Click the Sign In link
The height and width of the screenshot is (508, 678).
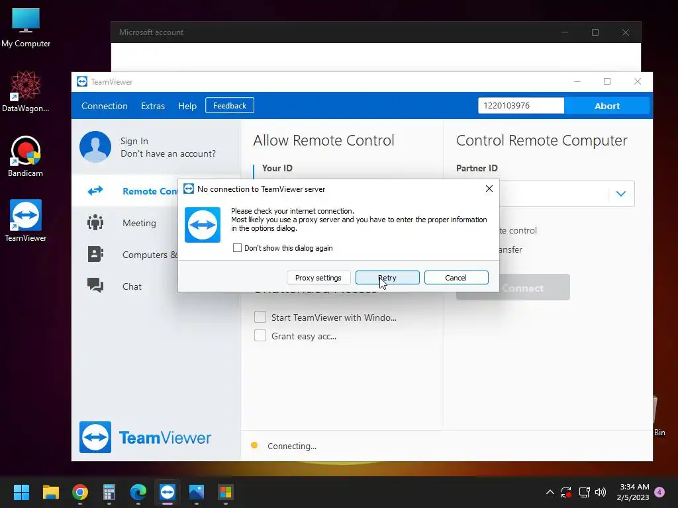tap(134, 141)
